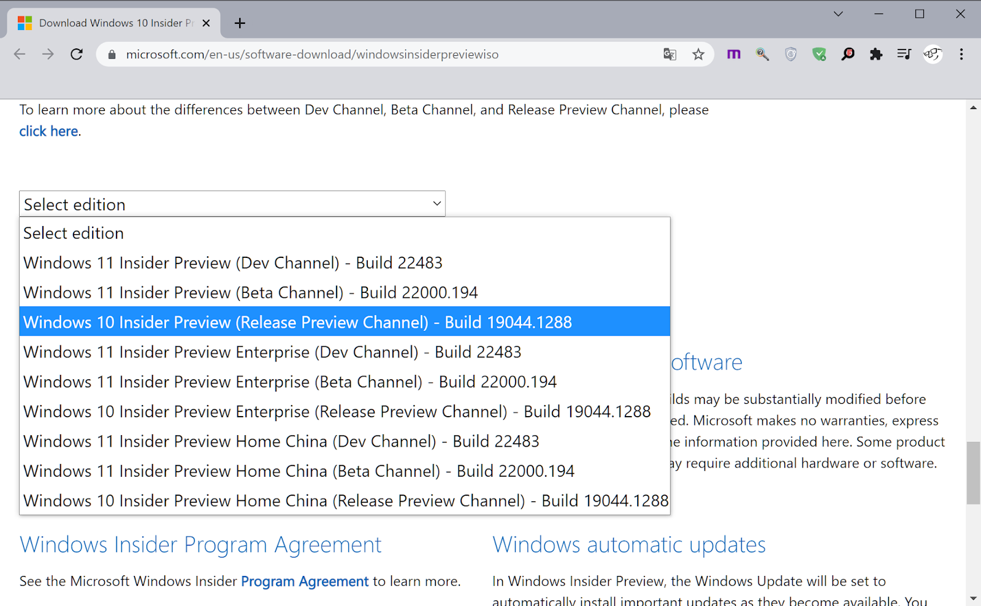Open the black search extension icon
Screen dimensions: 981x606
pyautogui.click(x=848, y=55)
